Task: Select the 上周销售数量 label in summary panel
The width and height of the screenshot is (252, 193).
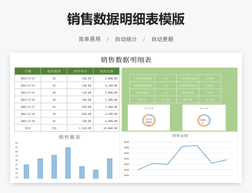Action: 142,78
